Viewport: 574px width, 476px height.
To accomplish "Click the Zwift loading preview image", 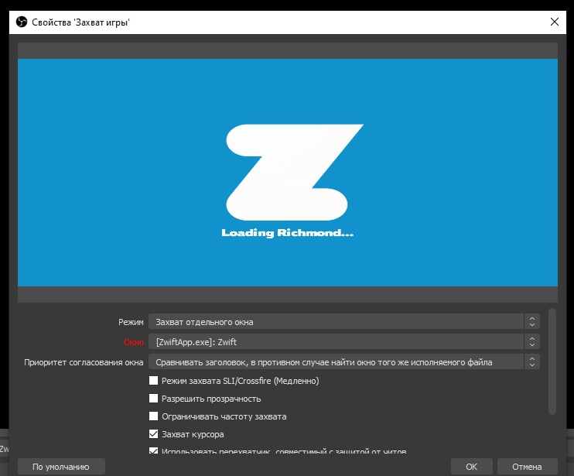I will point(287,173).
